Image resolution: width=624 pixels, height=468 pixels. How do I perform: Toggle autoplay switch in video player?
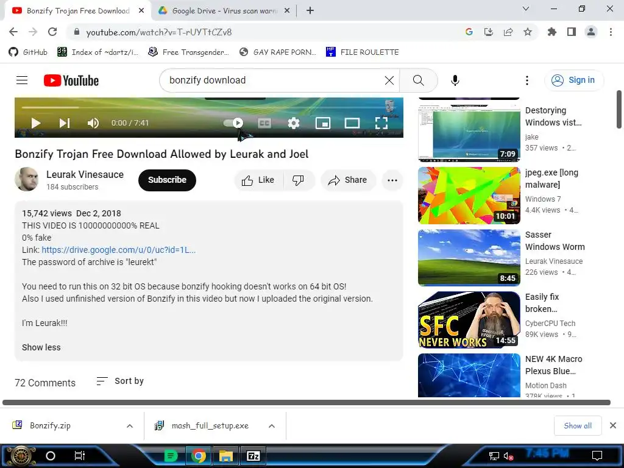pos(233,123)
